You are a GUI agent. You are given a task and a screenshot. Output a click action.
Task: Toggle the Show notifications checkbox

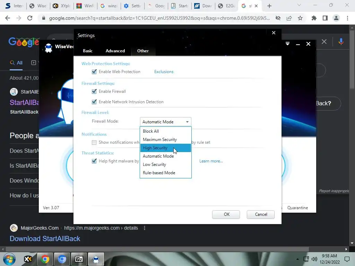click(x=94, y=142)
